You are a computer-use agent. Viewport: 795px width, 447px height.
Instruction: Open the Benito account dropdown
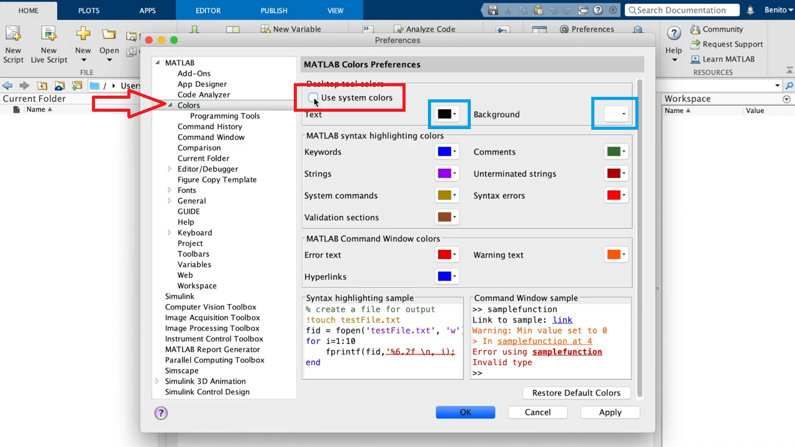pos(778,10)
